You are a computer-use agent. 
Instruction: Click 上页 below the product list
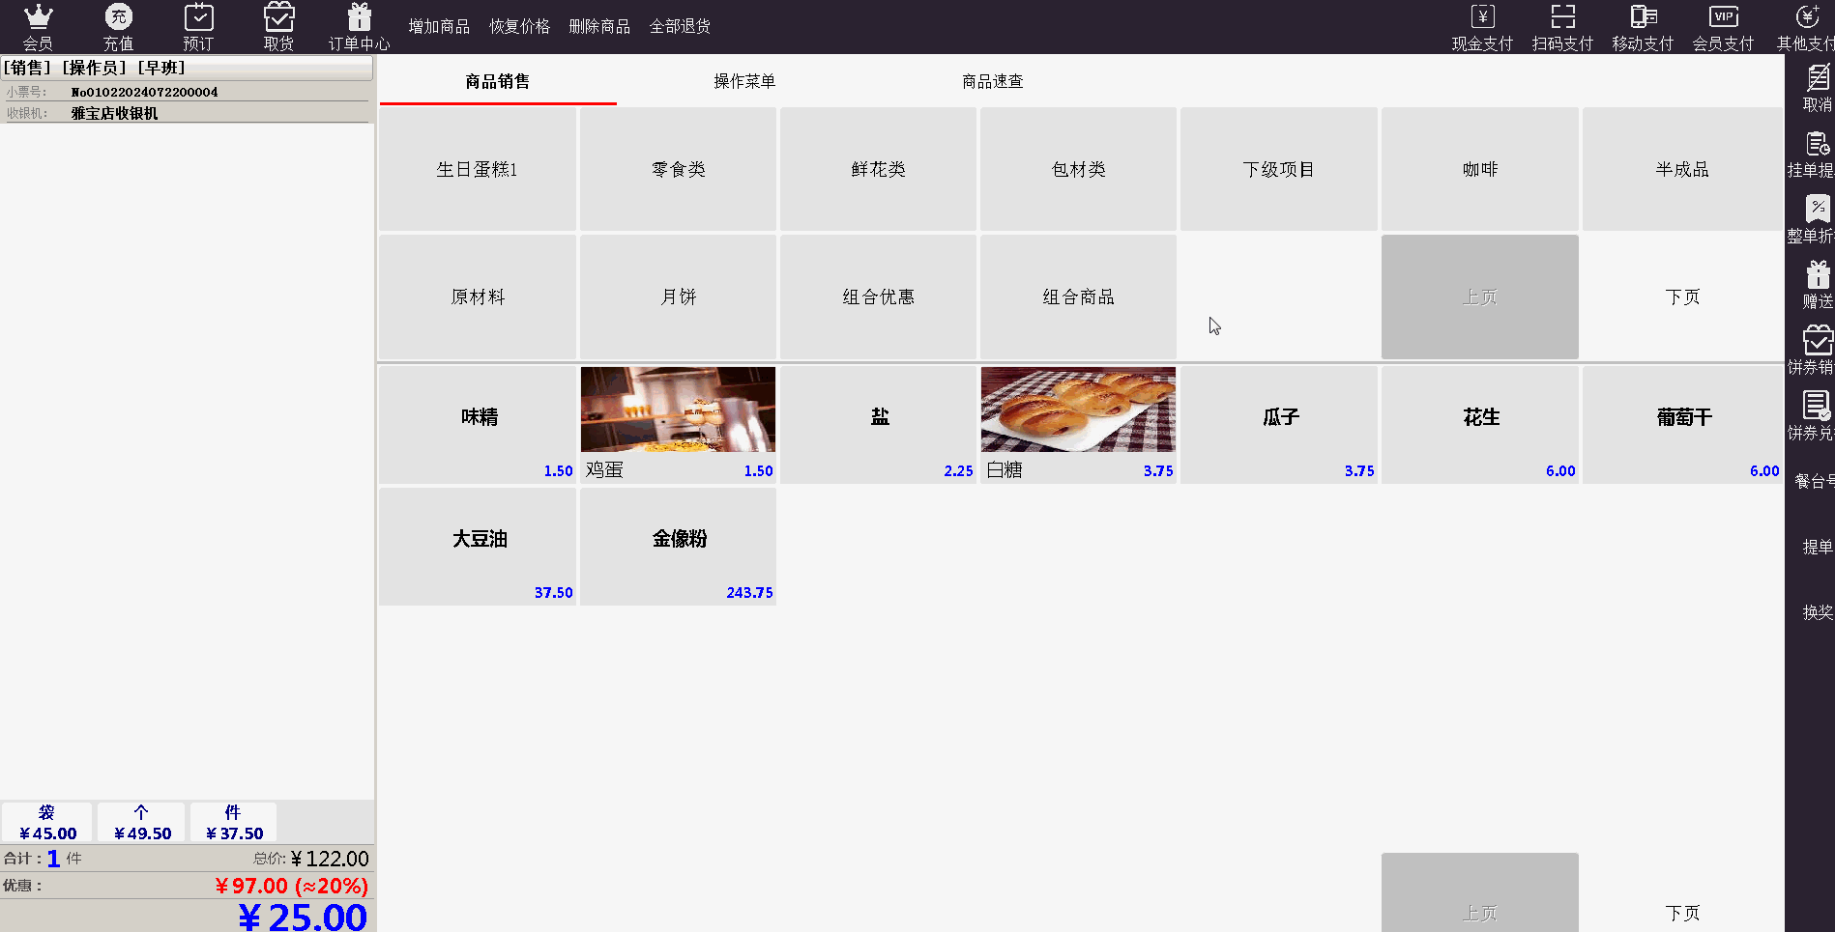1480,892
